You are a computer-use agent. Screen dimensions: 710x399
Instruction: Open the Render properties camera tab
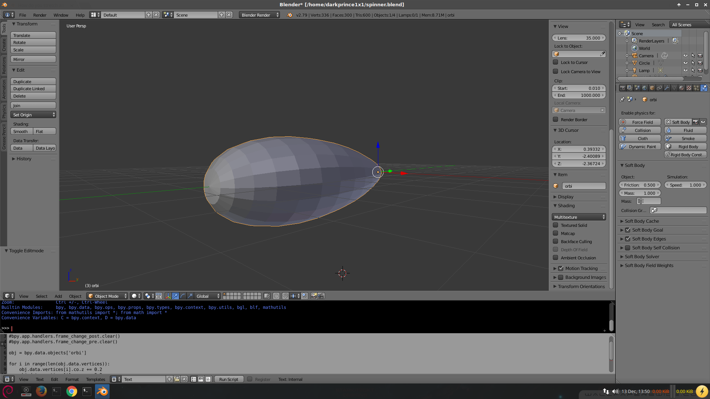[622, 88]
